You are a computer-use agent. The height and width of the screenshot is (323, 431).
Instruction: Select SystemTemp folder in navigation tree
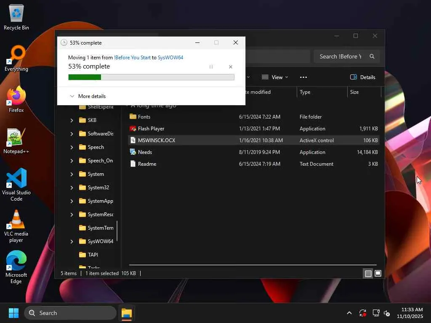pos(96,228)
